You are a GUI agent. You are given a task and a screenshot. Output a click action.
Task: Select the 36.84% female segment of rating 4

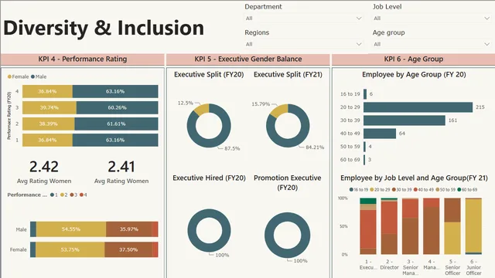pos(47,91)
